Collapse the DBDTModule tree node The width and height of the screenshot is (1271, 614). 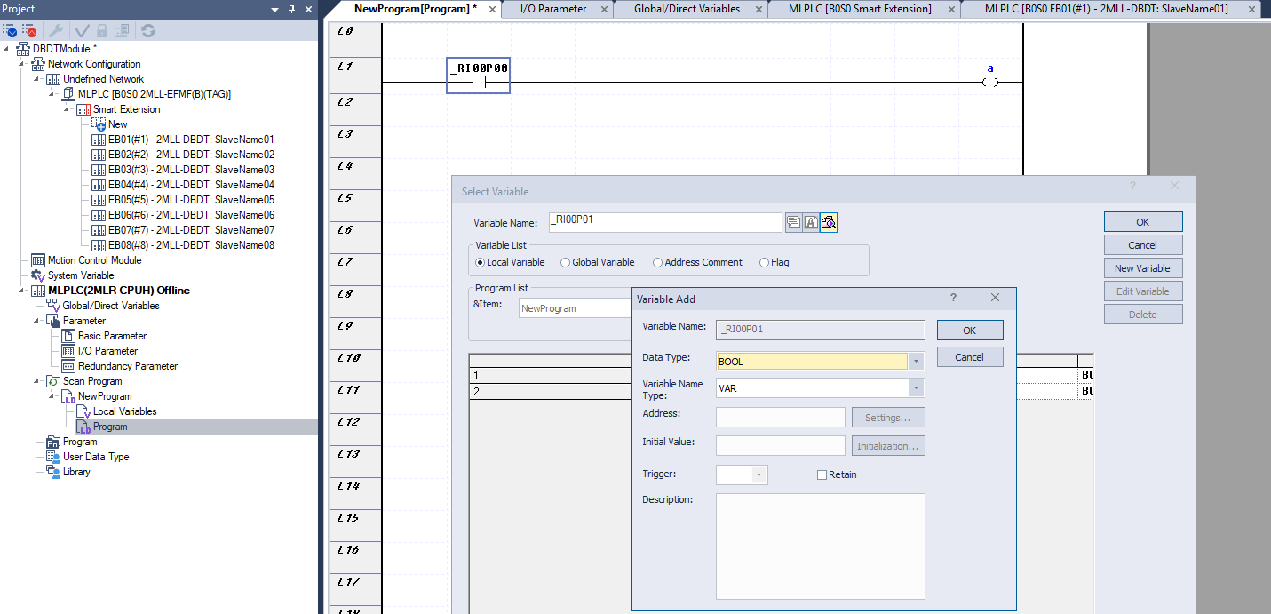[x=7, y=49]
